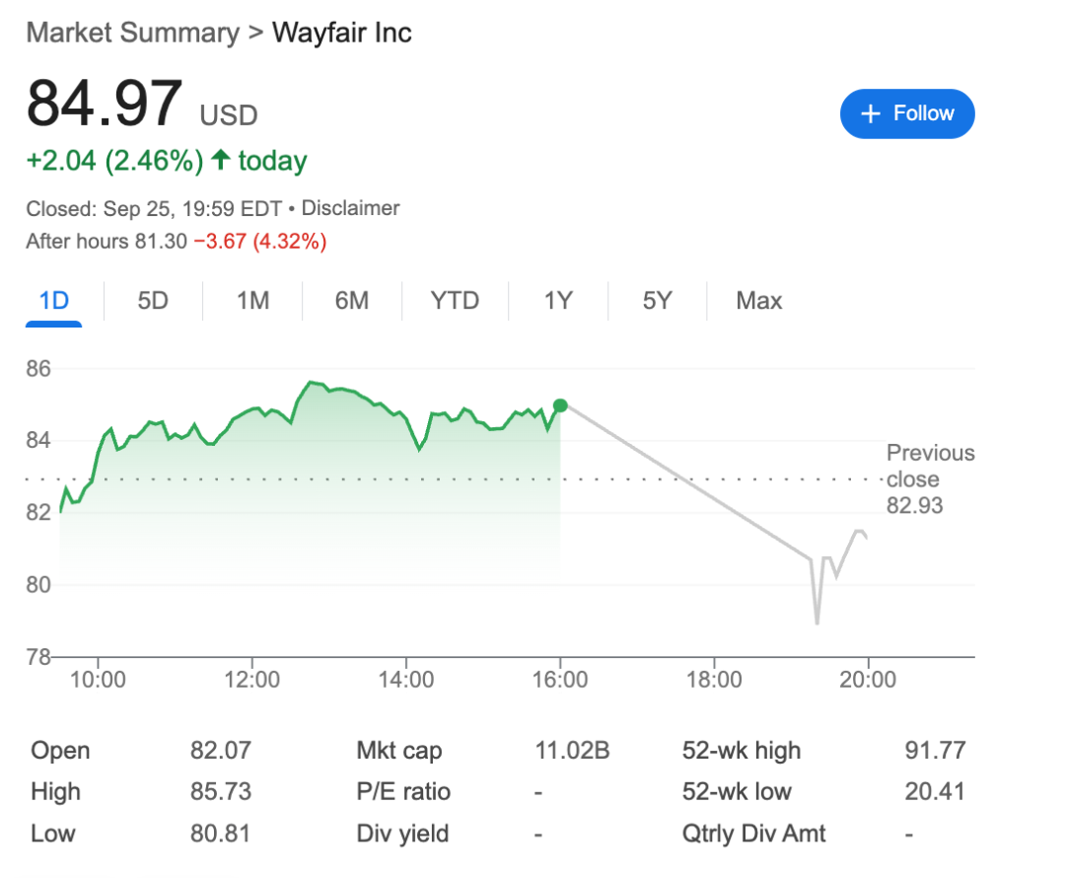Click the green up arrow icon
Viewport: 1065px width, 878px height.
point(221,161)
